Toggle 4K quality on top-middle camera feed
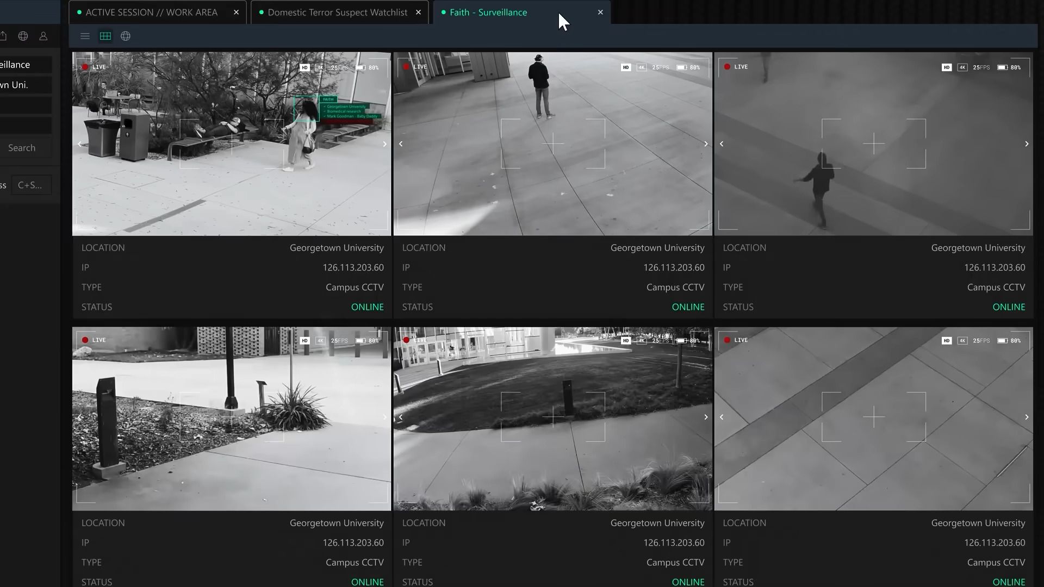The width and height of the screenshot is (1044, 587). (642, 67)
